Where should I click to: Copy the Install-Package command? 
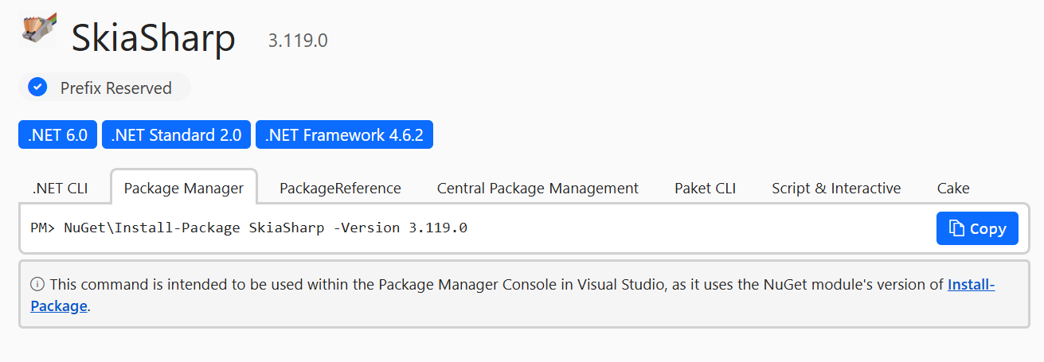click(x=977, y=228)
